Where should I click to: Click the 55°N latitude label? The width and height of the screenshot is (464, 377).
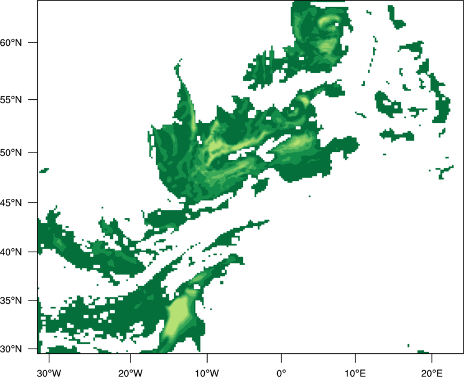[x=10, y=100]
